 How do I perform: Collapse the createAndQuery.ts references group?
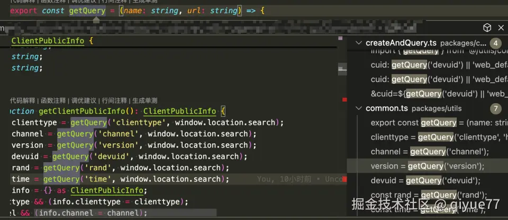[x=358, y=43]
